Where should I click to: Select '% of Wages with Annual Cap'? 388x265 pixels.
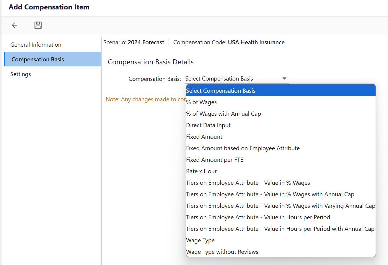coord(224,114)
